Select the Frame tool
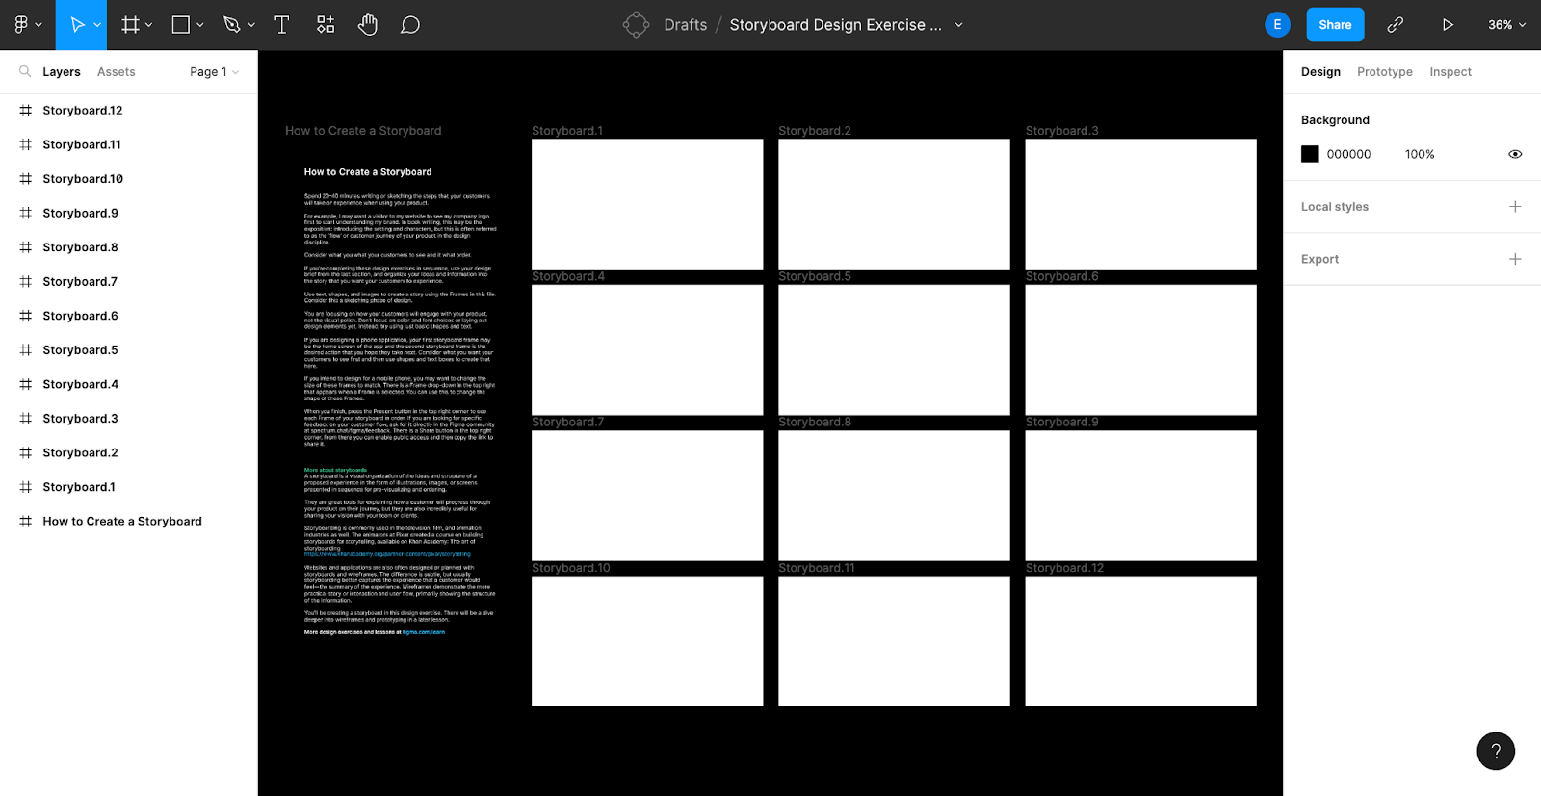This screenshot has height=796, width=1541. 130,25
